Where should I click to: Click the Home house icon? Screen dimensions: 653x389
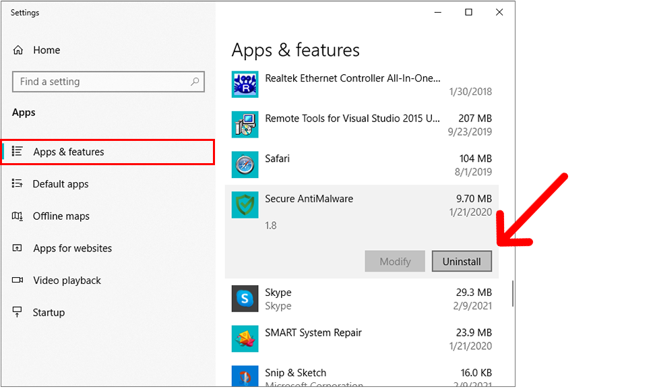click(x=18, y=50)
